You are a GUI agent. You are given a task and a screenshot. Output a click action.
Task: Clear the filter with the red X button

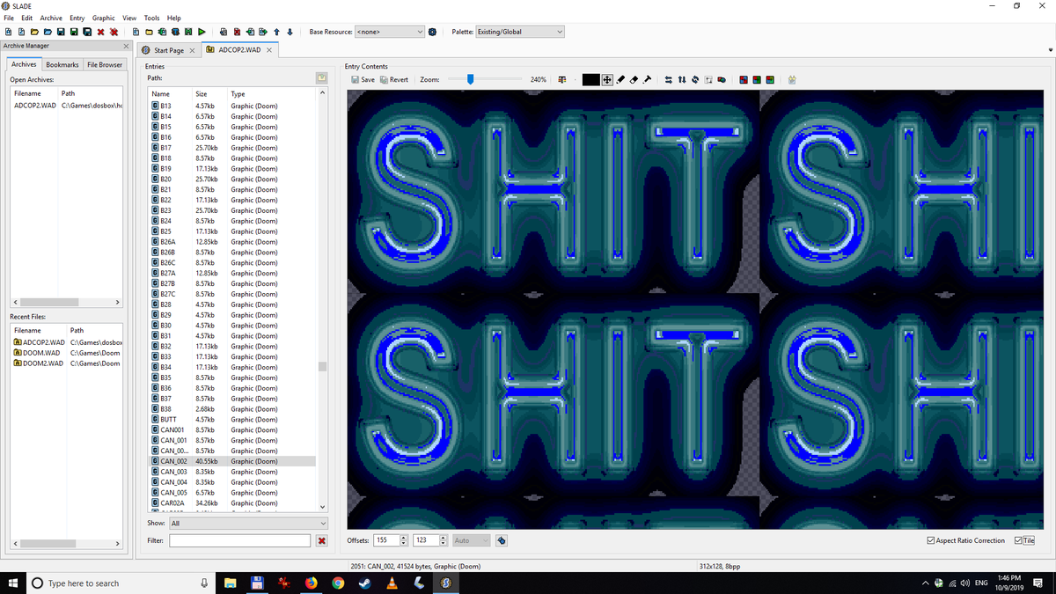click(x=321, y=540)
